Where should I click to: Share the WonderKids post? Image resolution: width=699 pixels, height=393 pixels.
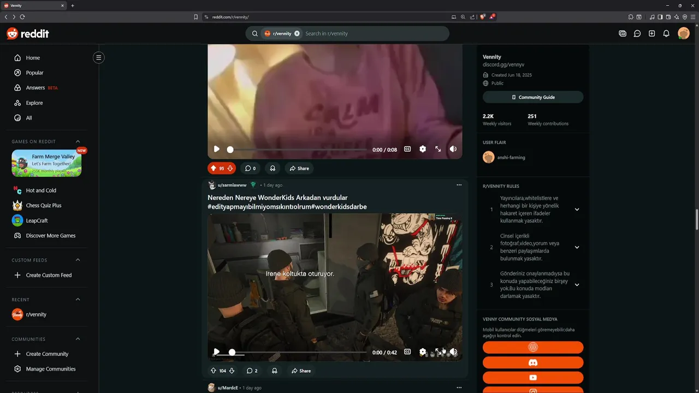pos(301,371)
